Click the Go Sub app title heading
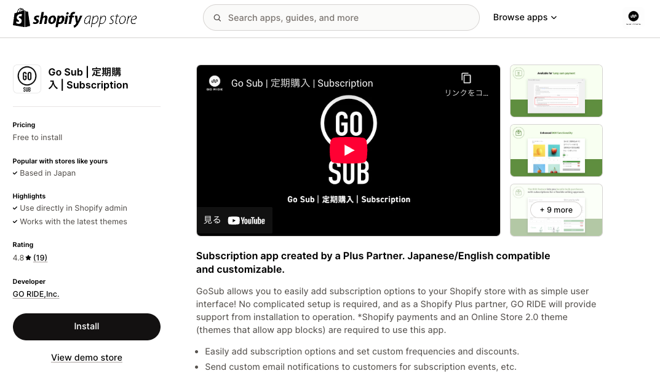660x376 pixels. click(89, 79)
